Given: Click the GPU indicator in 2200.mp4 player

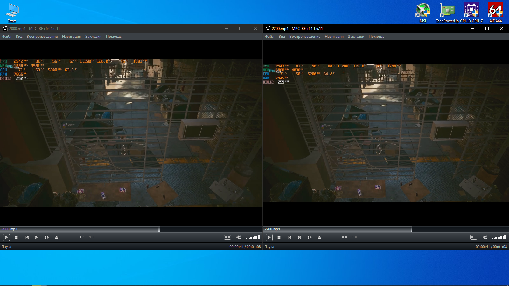Looking at the screenshot, I should (x=474, y=237).
